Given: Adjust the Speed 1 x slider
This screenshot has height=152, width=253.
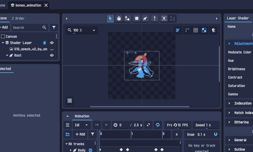Looking at the screenshot, I should [206, 125].
